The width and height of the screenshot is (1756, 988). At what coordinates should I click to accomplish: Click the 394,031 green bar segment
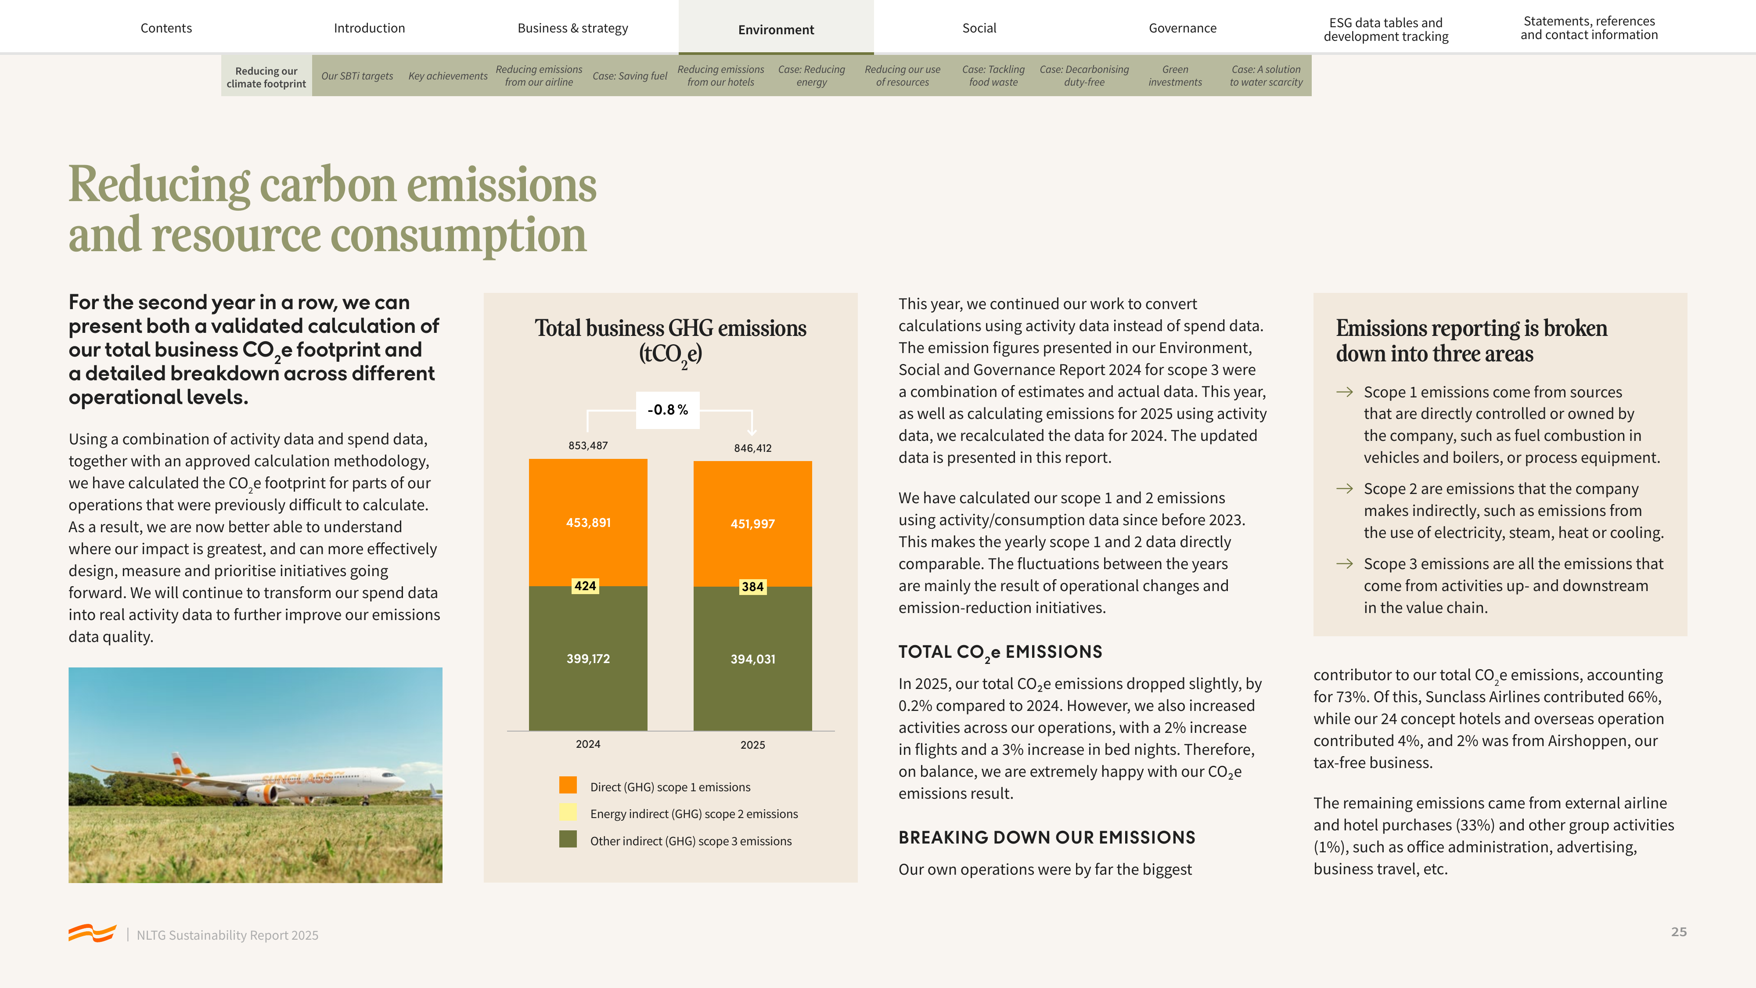click(x=752, y=659)
